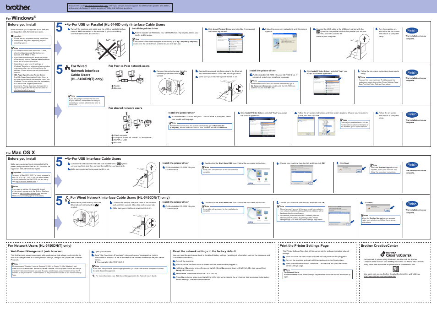Image resolution: width=437 pixels, height=309 pixels.
Task: Click 'For shared network users' heading
Action: (x=125, y=108)
